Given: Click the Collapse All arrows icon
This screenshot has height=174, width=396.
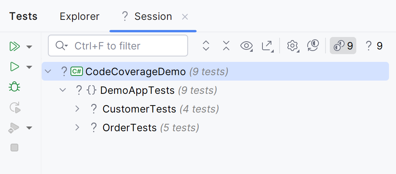Looking at the screenshot, I should pyautogui.click(x=226, y=46).
